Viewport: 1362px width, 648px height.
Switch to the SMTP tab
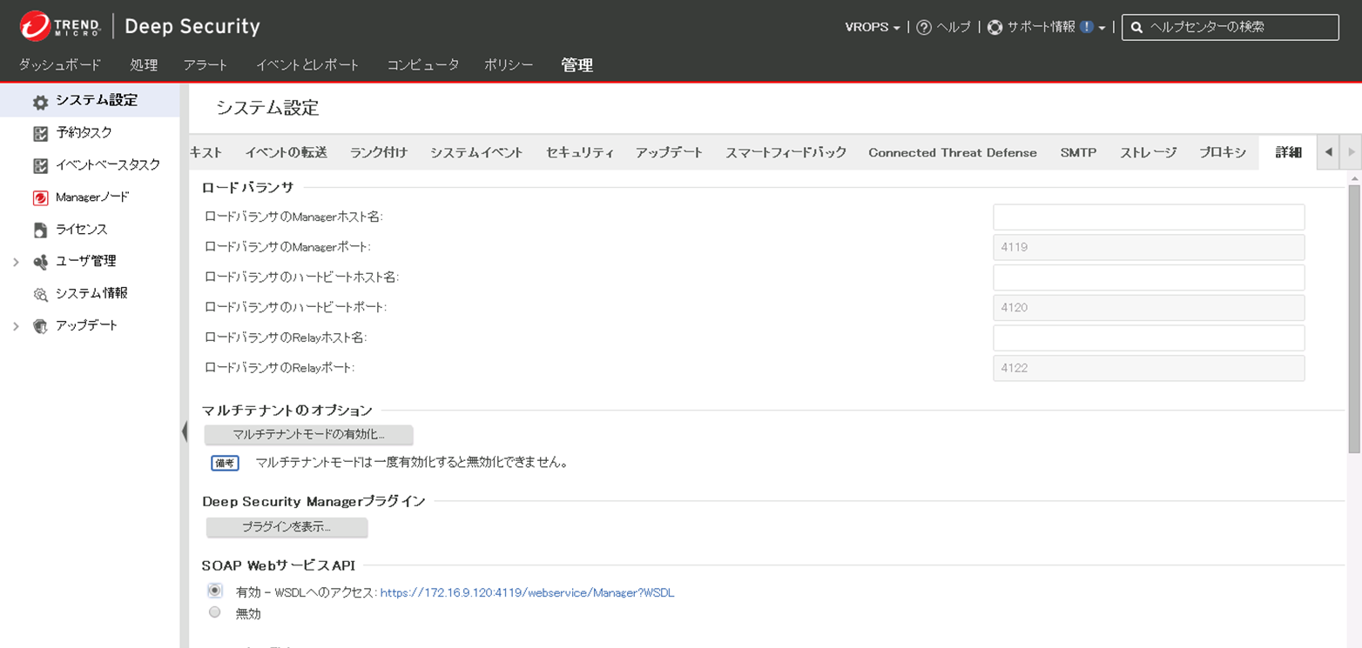1078,152
